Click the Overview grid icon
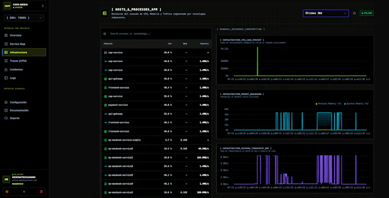 6,35
